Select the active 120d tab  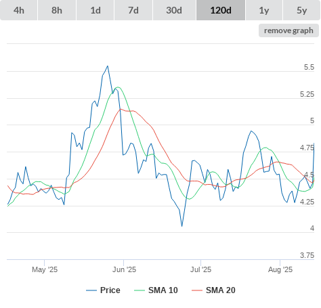click(x=221, y=10)
